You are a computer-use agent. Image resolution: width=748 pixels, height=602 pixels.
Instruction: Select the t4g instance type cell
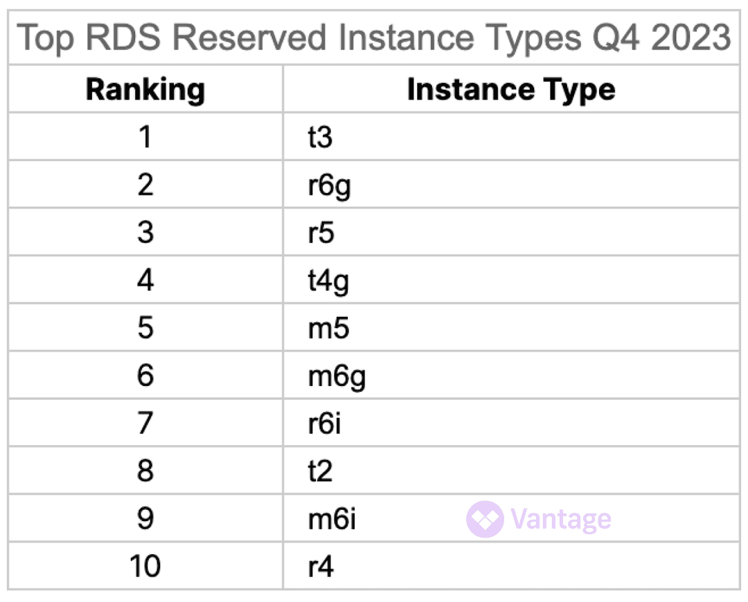pos(327,281)
